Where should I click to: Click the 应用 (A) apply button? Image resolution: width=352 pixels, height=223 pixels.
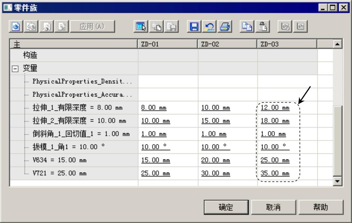click(92, 27)
